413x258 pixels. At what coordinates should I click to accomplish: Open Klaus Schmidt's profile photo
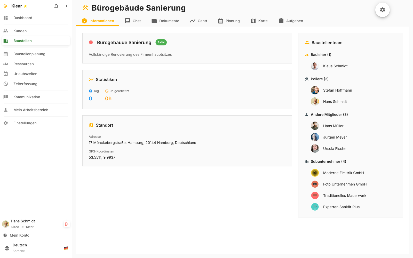pyautogui.click(x=315, y=66)
